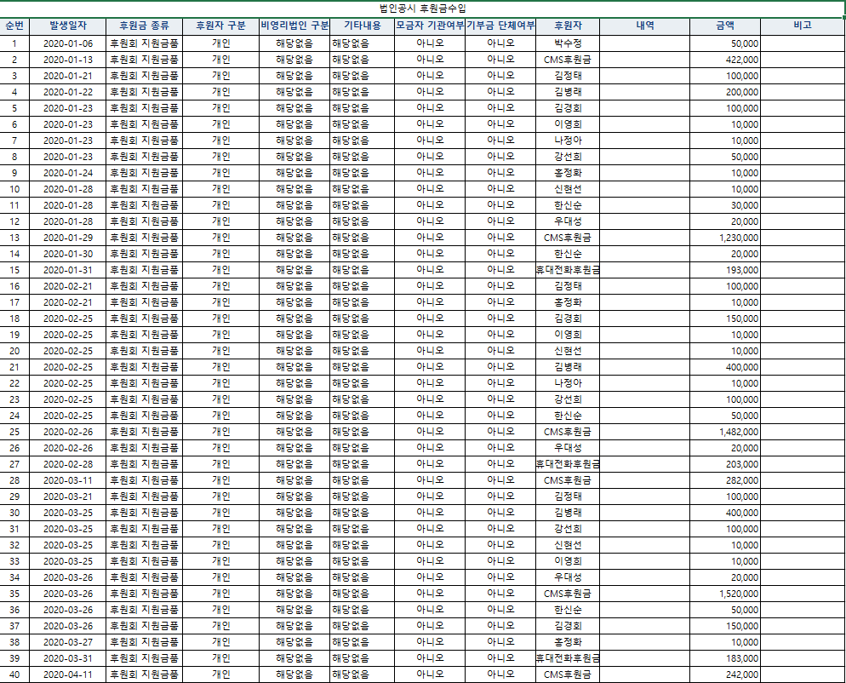
Task: Select date cell 2020-02-28
Action: 68,465
